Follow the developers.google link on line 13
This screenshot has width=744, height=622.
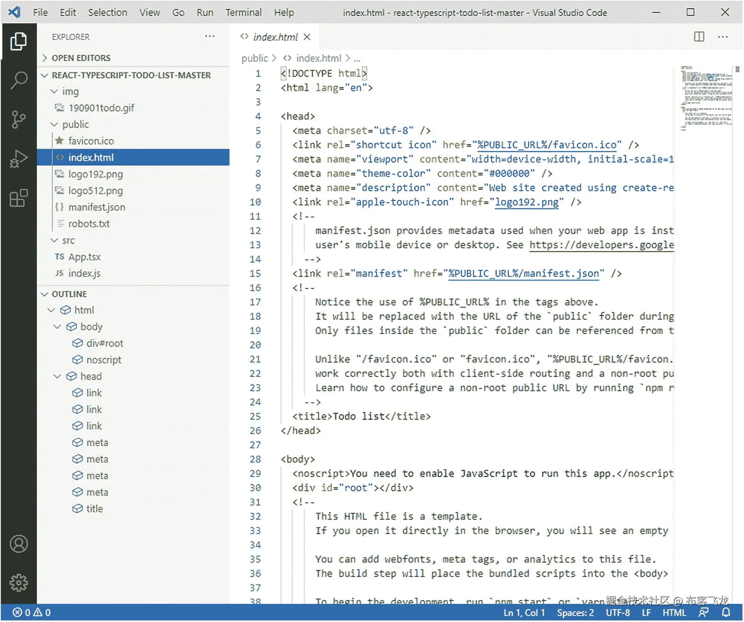point(602,245)
